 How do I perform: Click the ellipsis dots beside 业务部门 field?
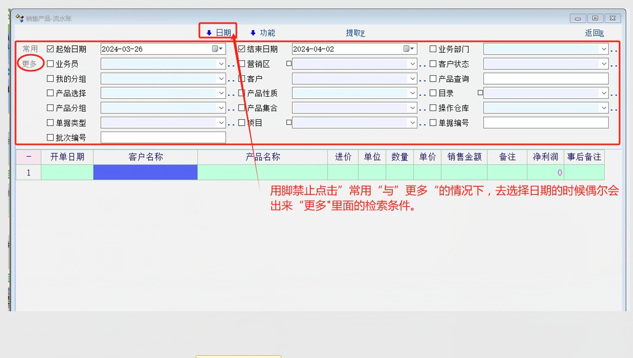[x=614, y=50]
